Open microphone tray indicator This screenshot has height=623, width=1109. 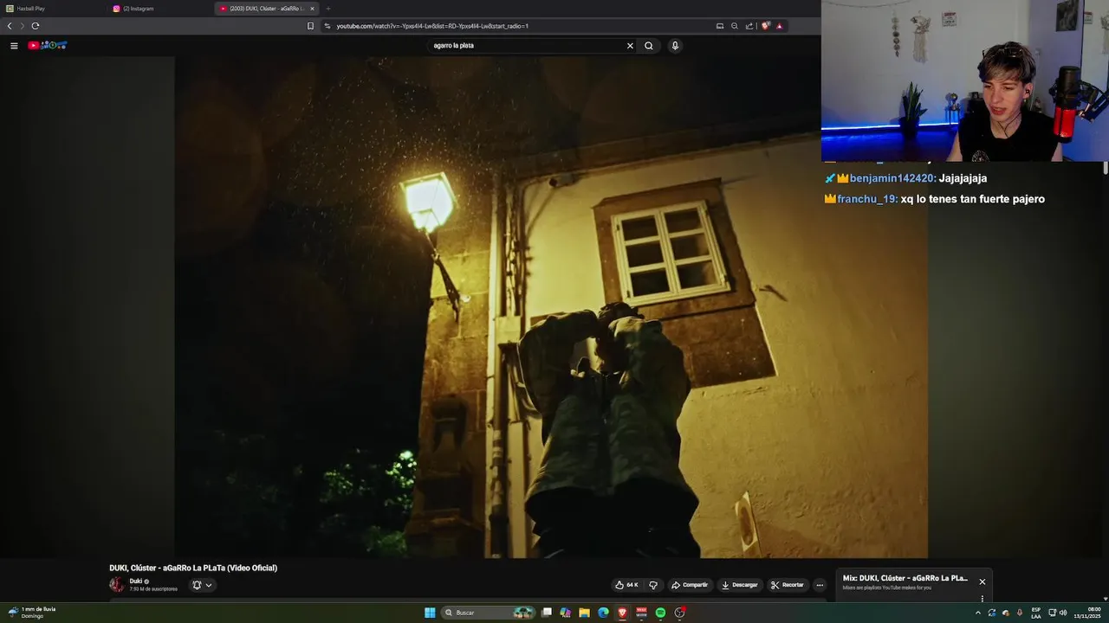pyautogui.click(x=1020, y=613)
